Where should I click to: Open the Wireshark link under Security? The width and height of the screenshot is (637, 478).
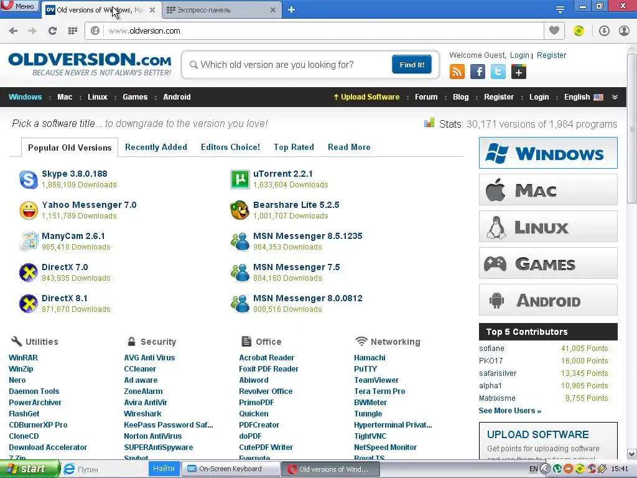click(142, 414)
